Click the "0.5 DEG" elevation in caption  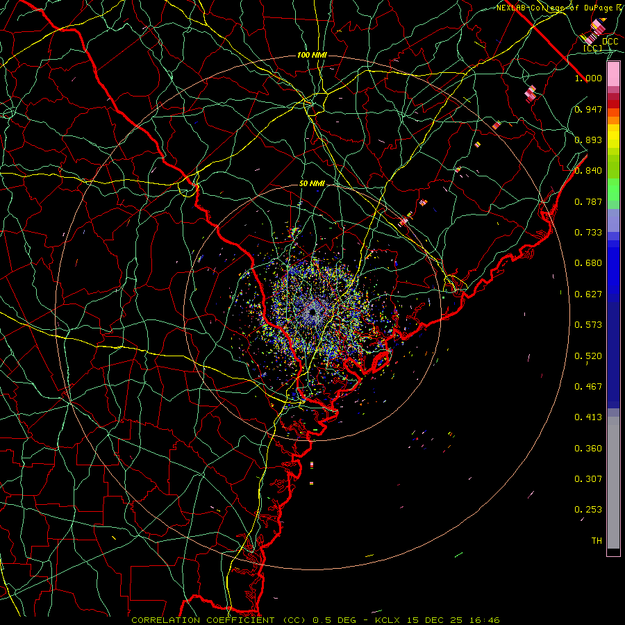coord(334,620)
